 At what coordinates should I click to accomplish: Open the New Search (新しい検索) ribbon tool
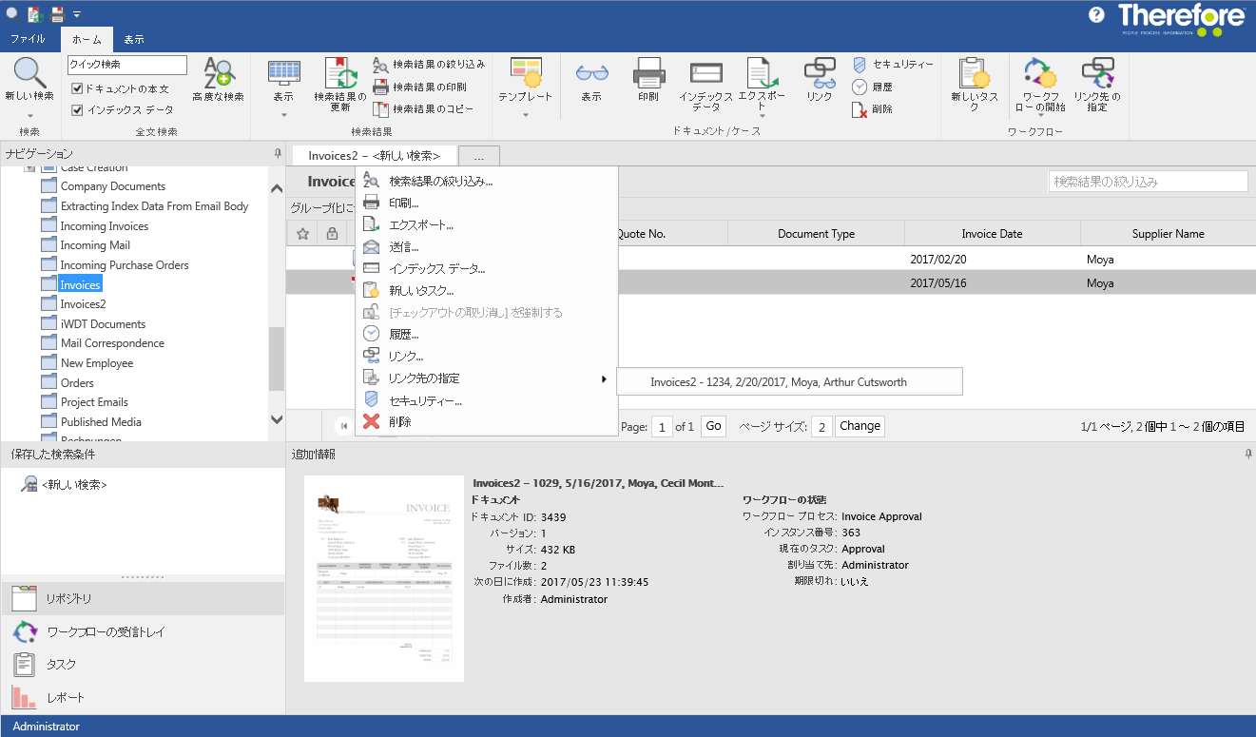coord(29,79)
